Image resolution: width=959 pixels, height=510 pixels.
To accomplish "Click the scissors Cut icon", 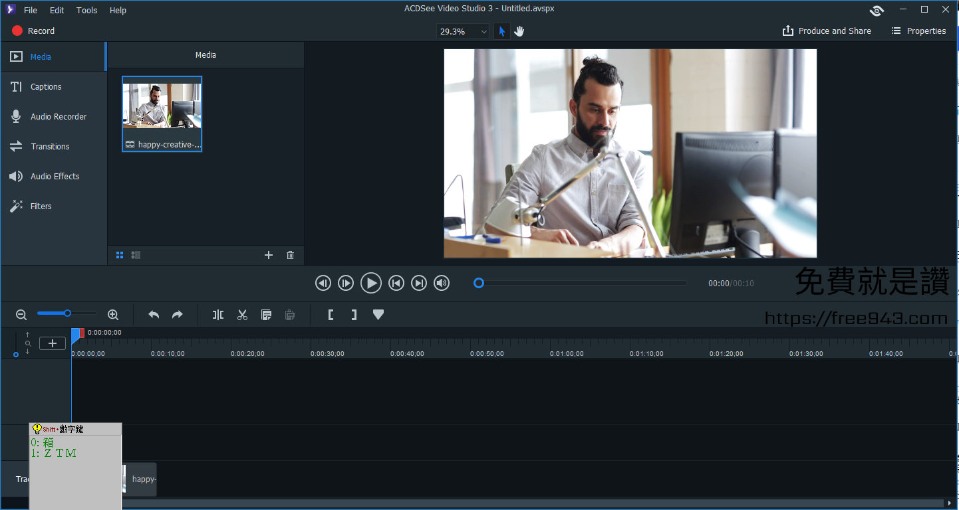I will (x=242, y=315).
